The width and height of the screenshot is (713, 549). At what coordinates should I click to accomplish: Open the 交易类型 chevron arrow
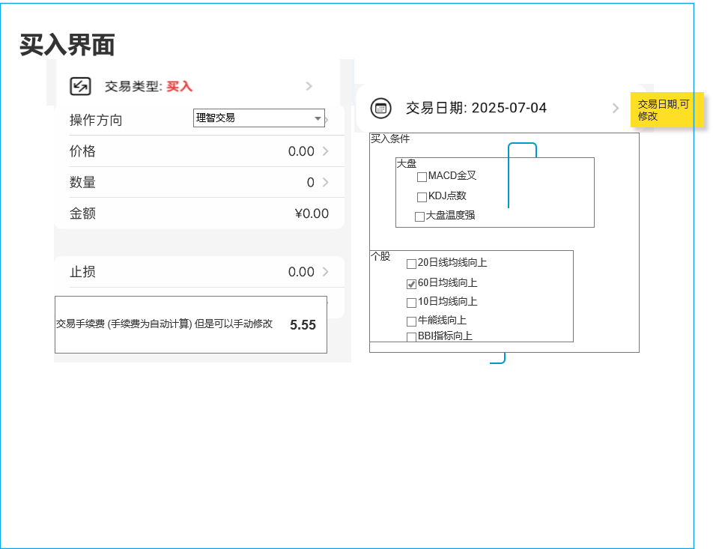(309, 86)
